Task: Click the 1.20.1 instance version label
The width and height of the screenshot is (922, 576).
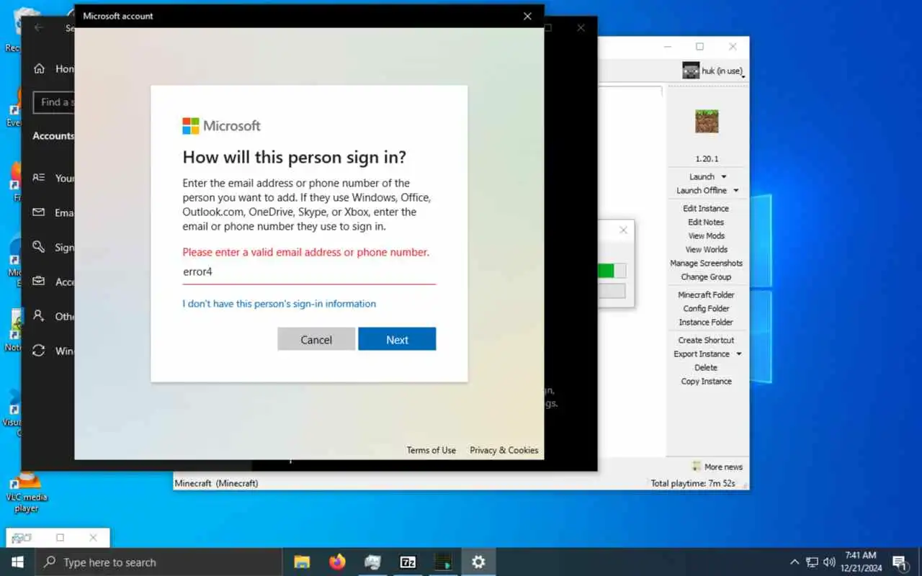Action: 707,158
